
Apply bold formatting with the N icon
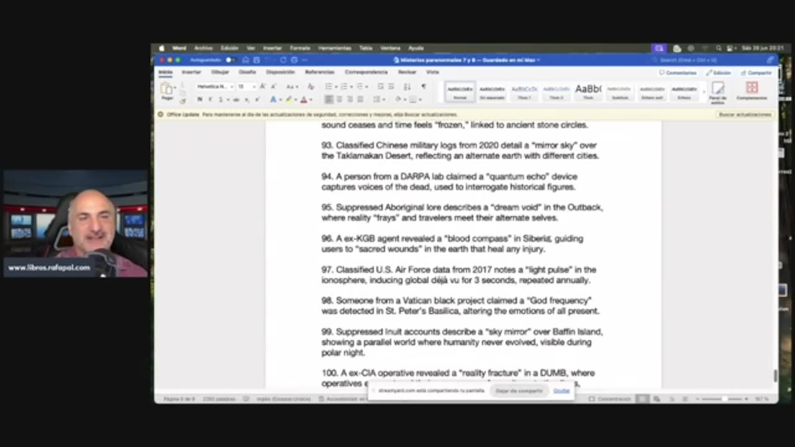point(199,99)
